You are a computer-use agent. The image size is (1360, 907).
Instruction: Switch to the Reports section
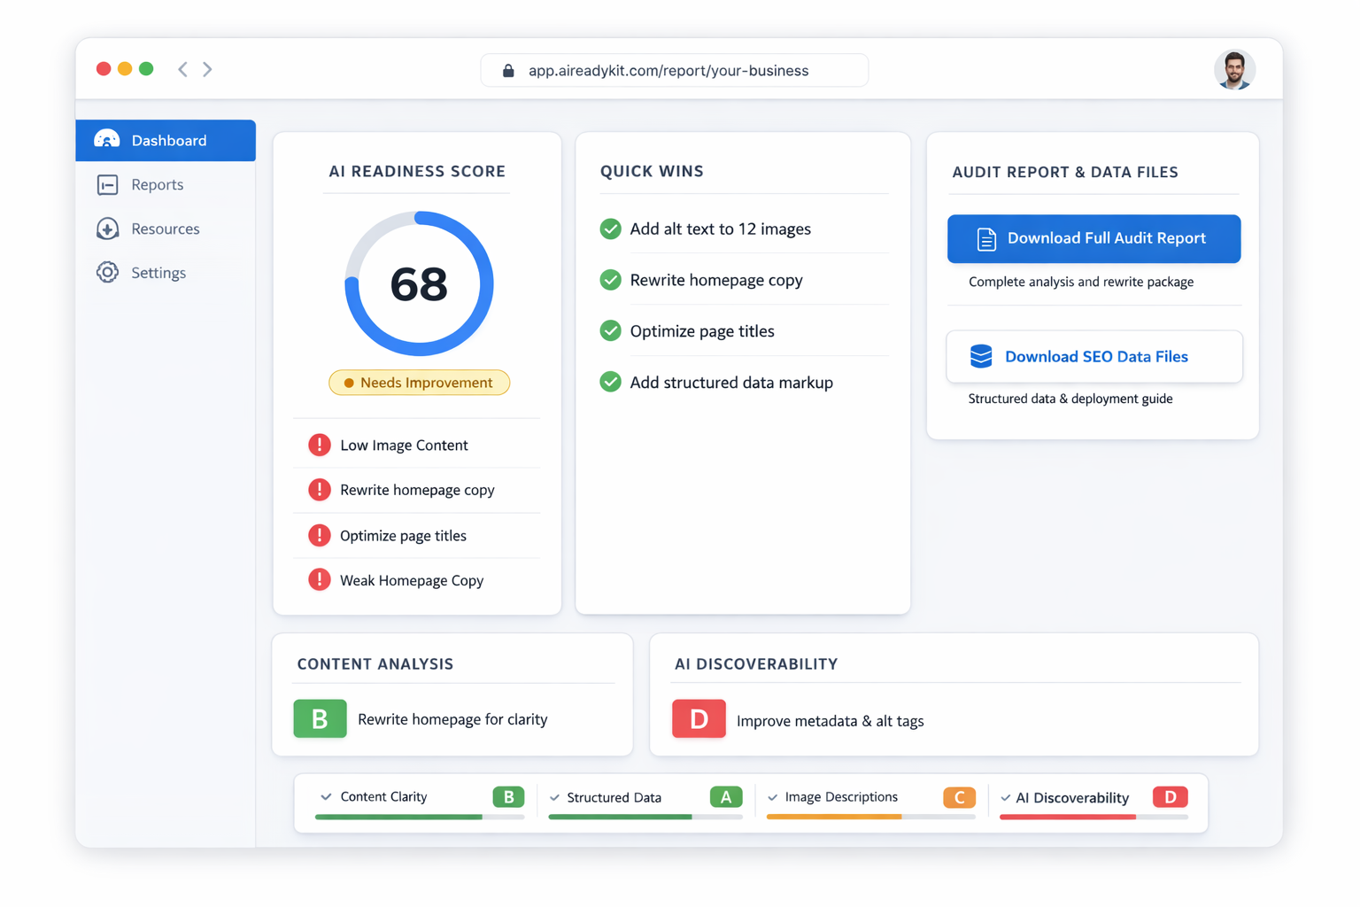pos(159,184)
